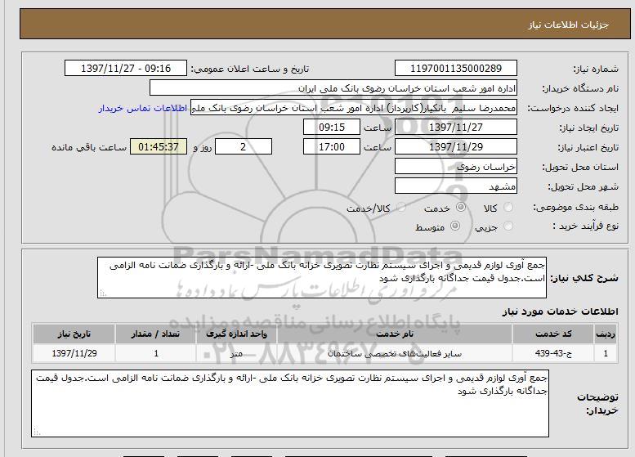
Task: Click the row date cell 1397/11/29
Action: click(74, 353)
